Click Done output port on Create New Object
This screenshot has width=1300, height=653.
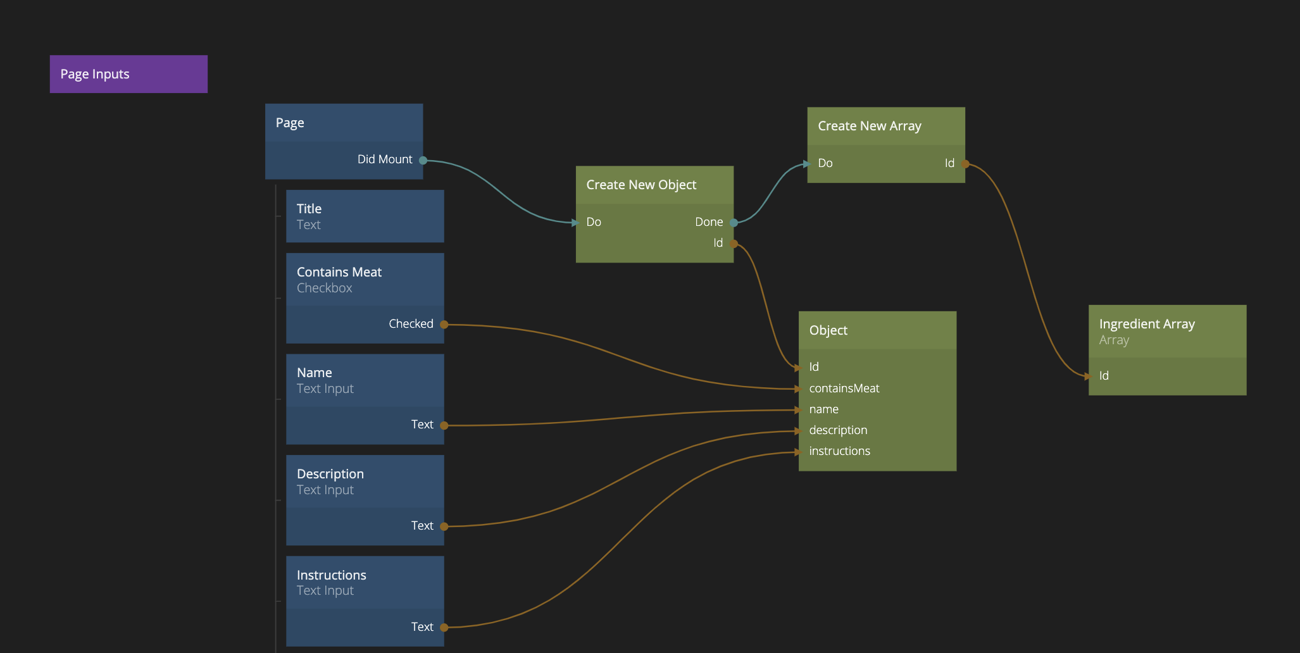[734, 222]
